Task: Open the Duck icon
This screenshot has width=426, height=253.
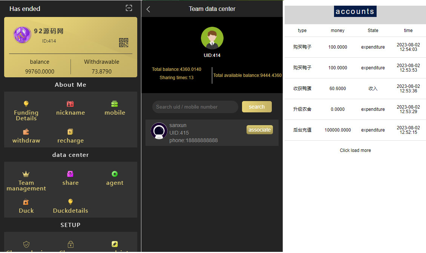Action: click(x=26, y=202)
